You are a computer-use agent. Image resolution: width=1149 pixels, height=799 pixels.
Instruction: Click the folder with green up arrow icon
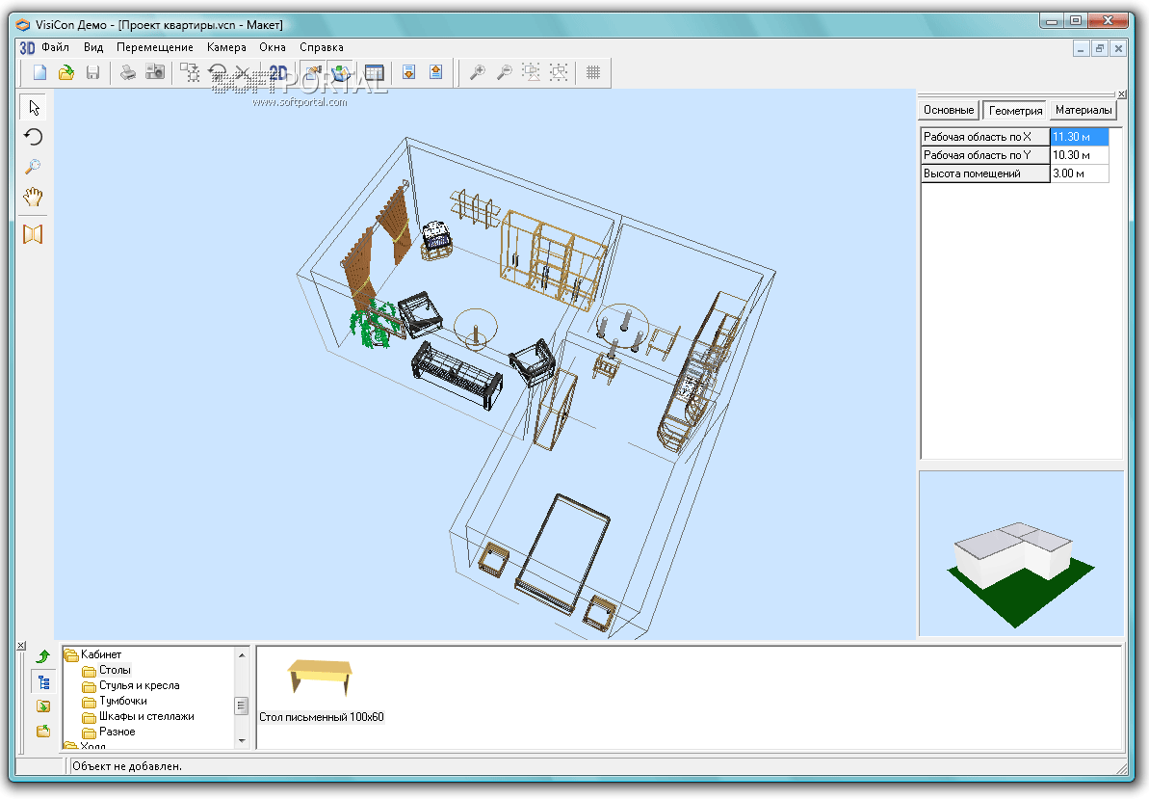click(43, 731)
